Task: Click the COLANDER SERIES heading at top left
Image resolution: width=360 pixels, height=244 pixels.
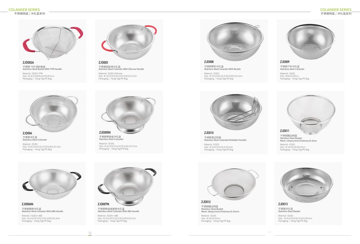Action: (24, 10)
